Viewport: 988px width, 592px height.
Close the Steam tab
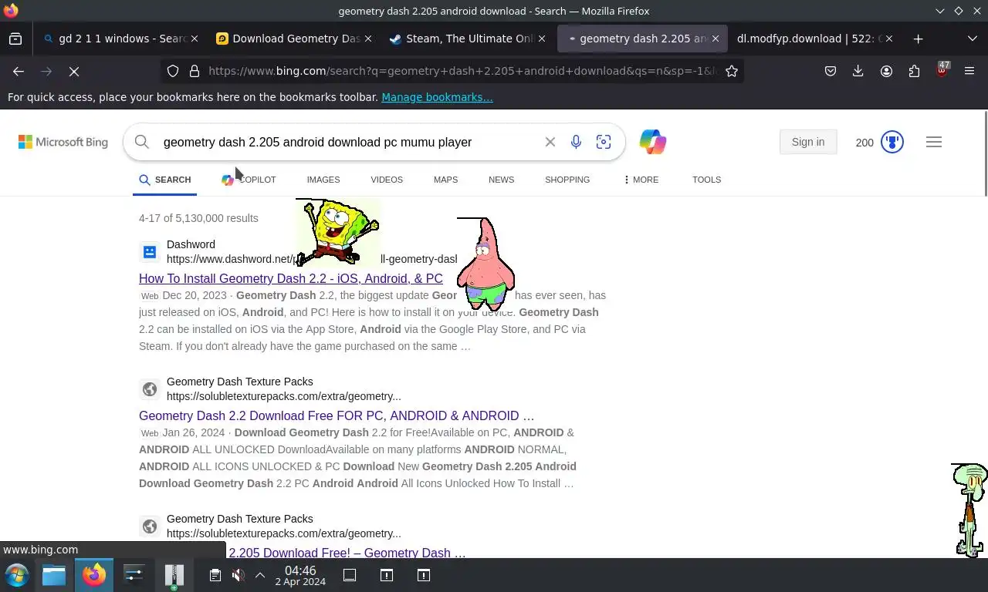point(542,39)
